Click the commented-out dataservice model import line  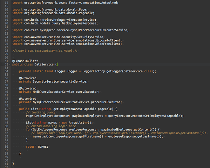coord(45,51)
